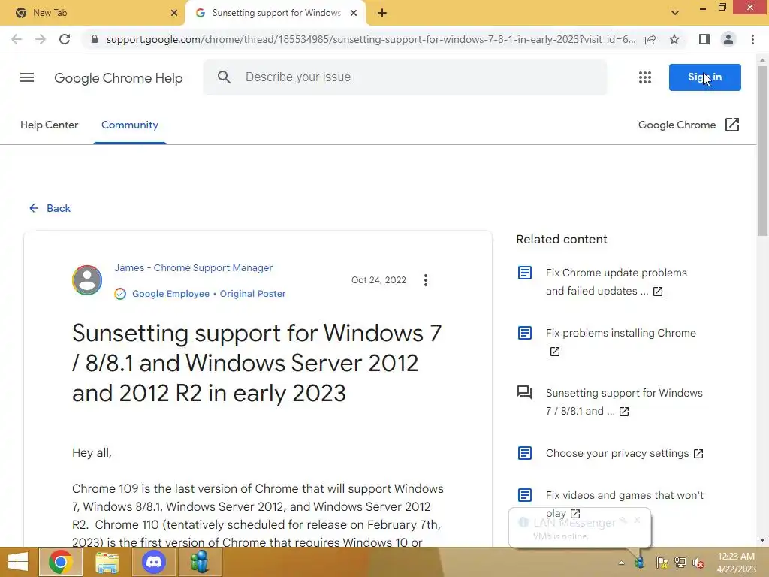Click the Action Center flag tray icon
769x577 pixels.
click(x=662, y=563)
